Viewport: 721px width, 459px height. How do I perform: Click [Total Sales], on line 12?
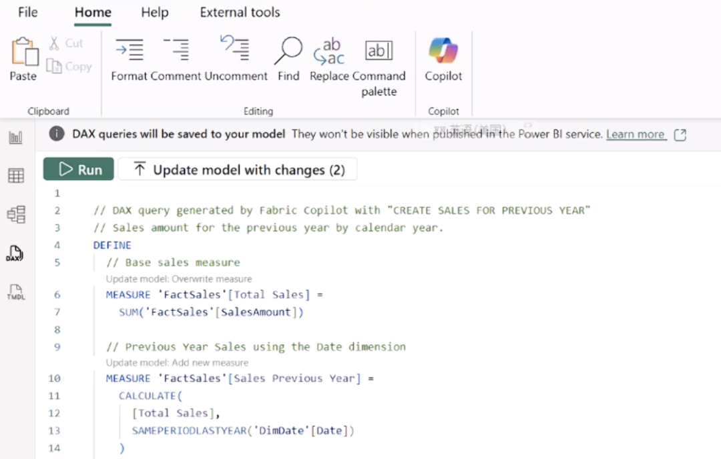click(176, 413)
